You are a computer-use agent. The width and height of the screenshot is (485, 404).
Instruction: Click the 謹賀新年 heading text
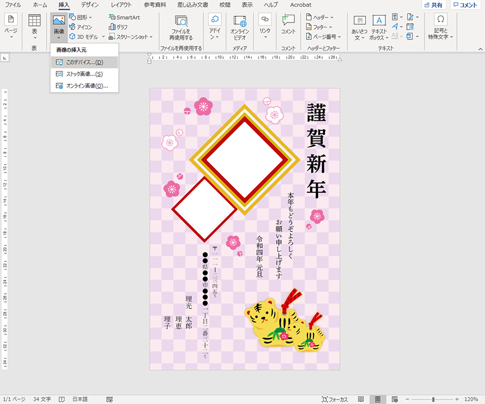click(316, 151)
